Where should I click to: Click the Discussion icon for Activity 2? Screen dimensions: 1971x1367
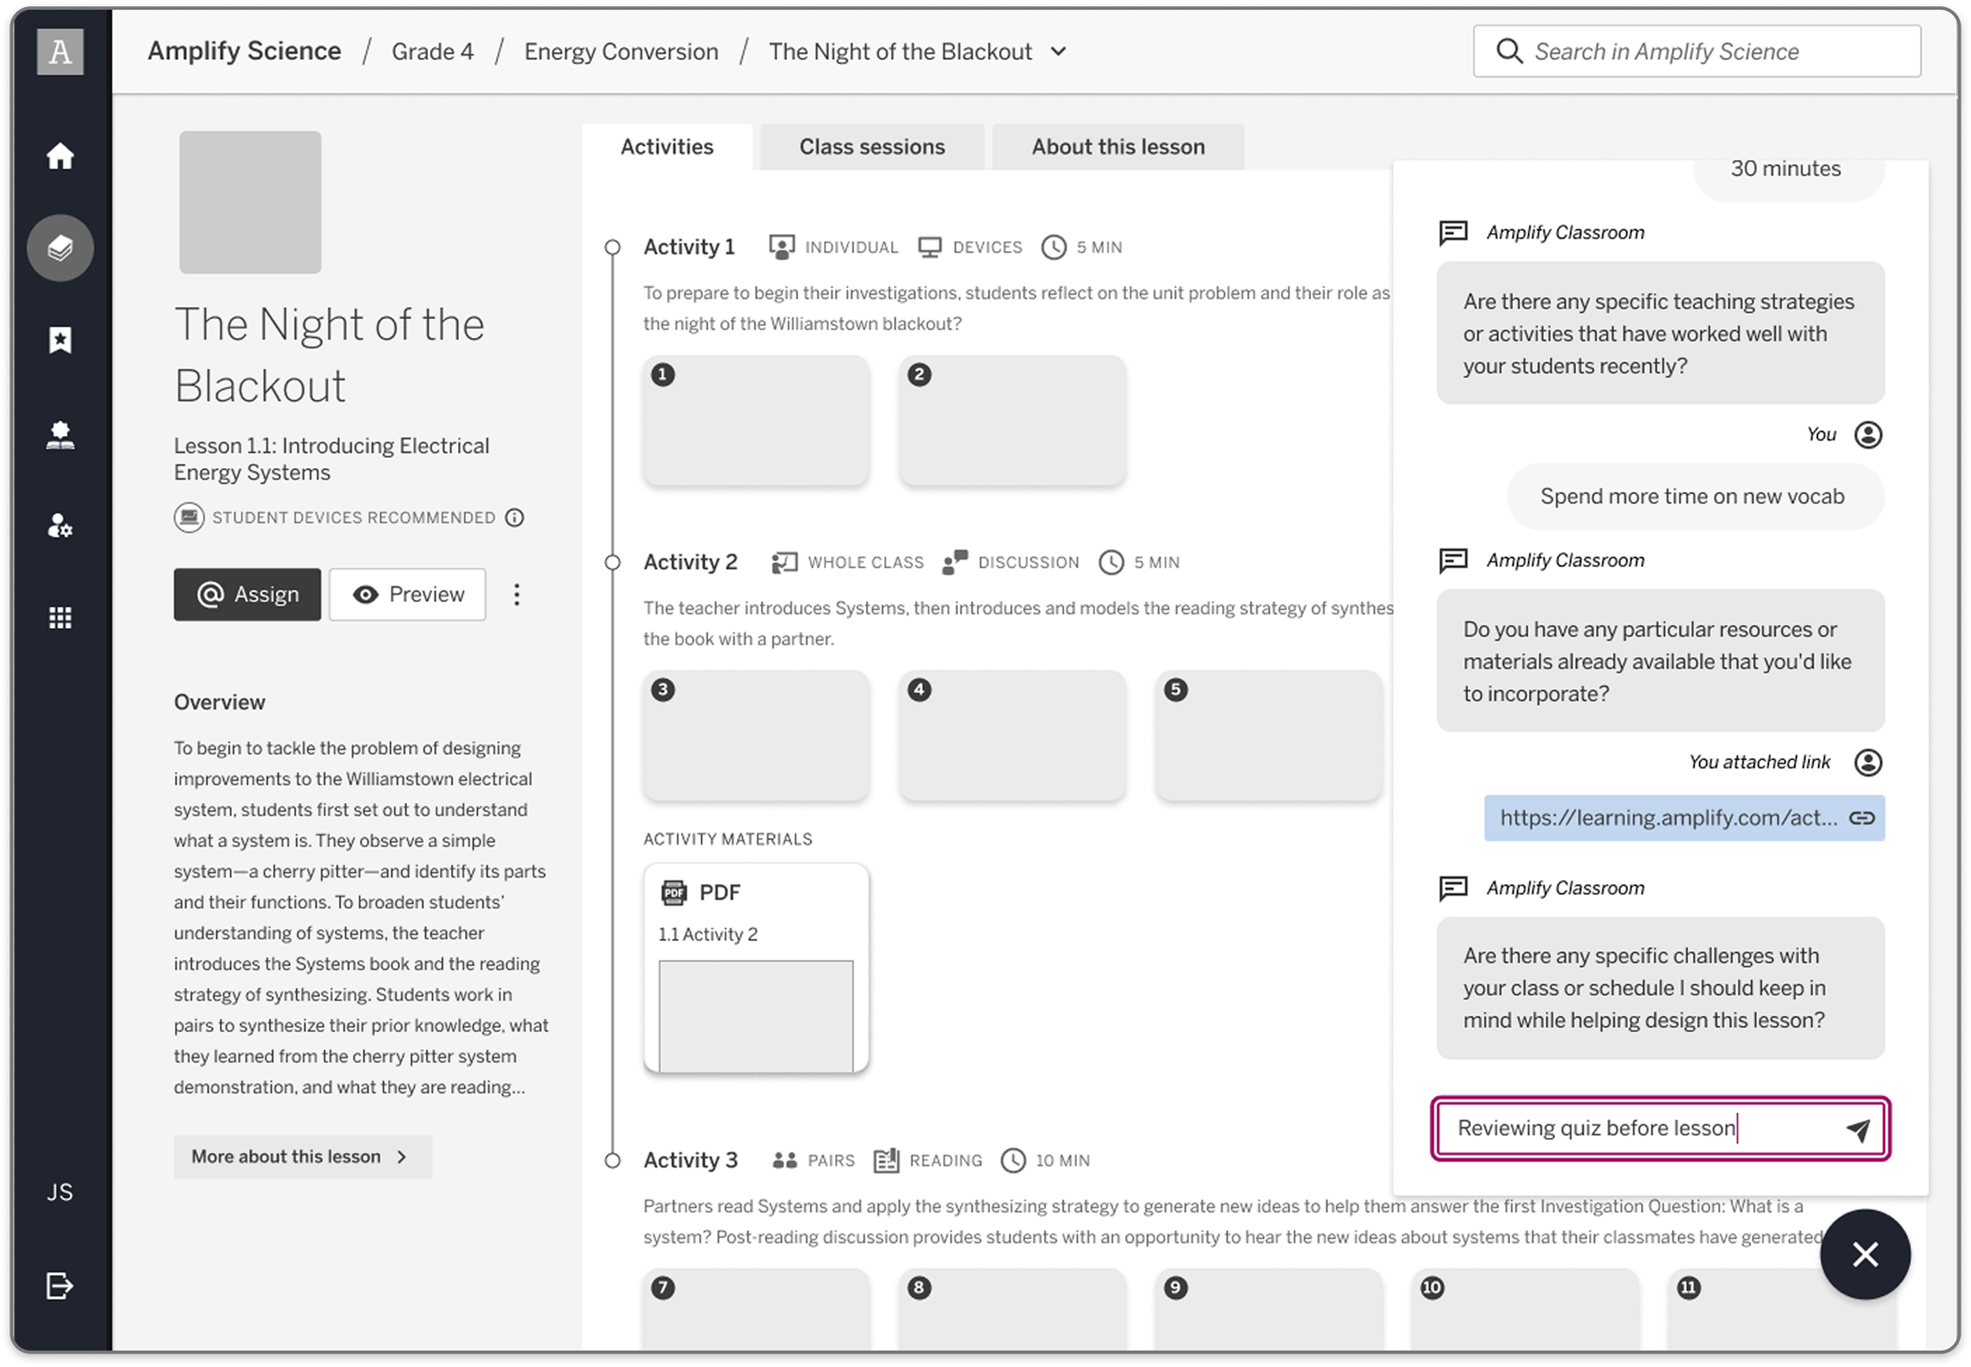[x=955, y=562]
